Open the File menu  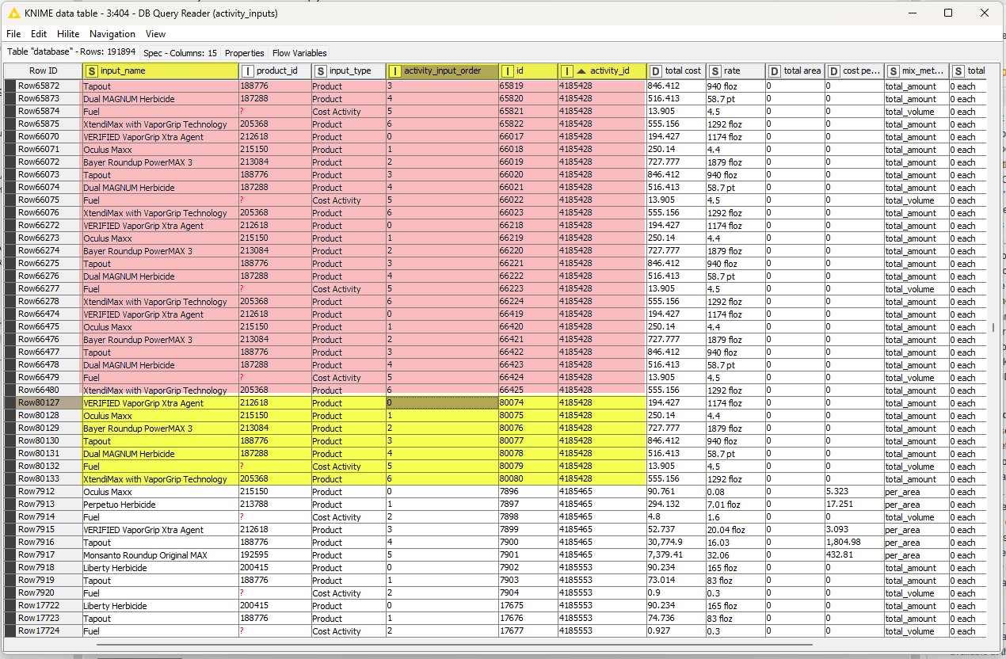click(x=13, y=34)
